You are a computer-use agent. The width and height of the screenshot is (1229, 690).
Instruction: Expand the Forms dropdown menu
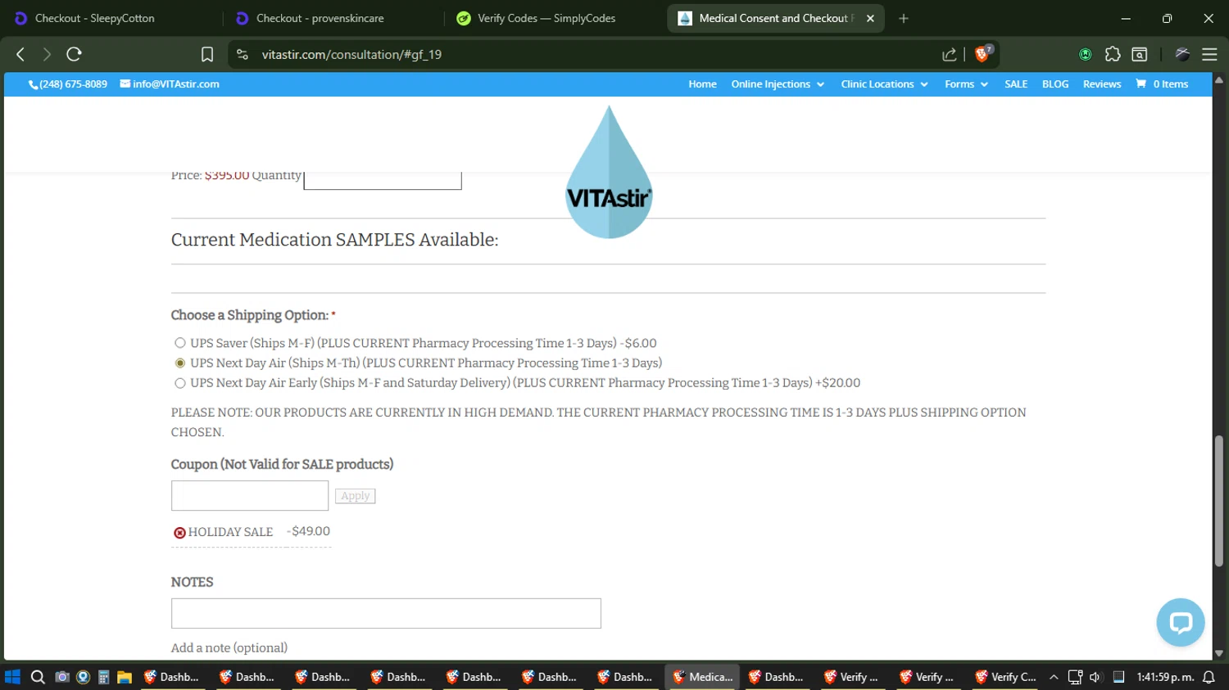point(966,84)
